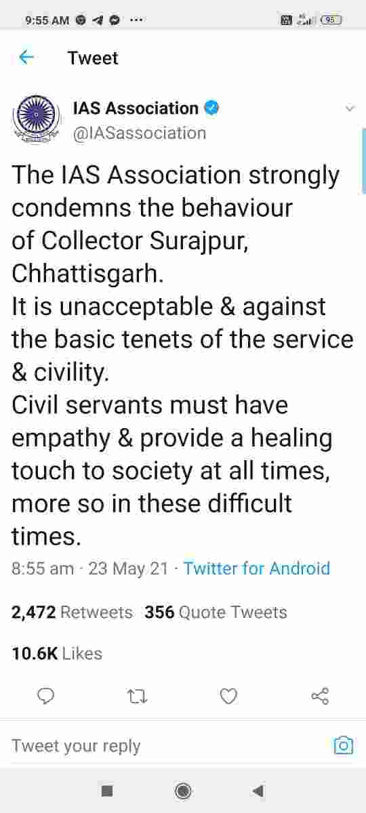Open the Twitter for Android link
Image resolution: width=366 pixels, height=813 pixels.
pos(257,568)
